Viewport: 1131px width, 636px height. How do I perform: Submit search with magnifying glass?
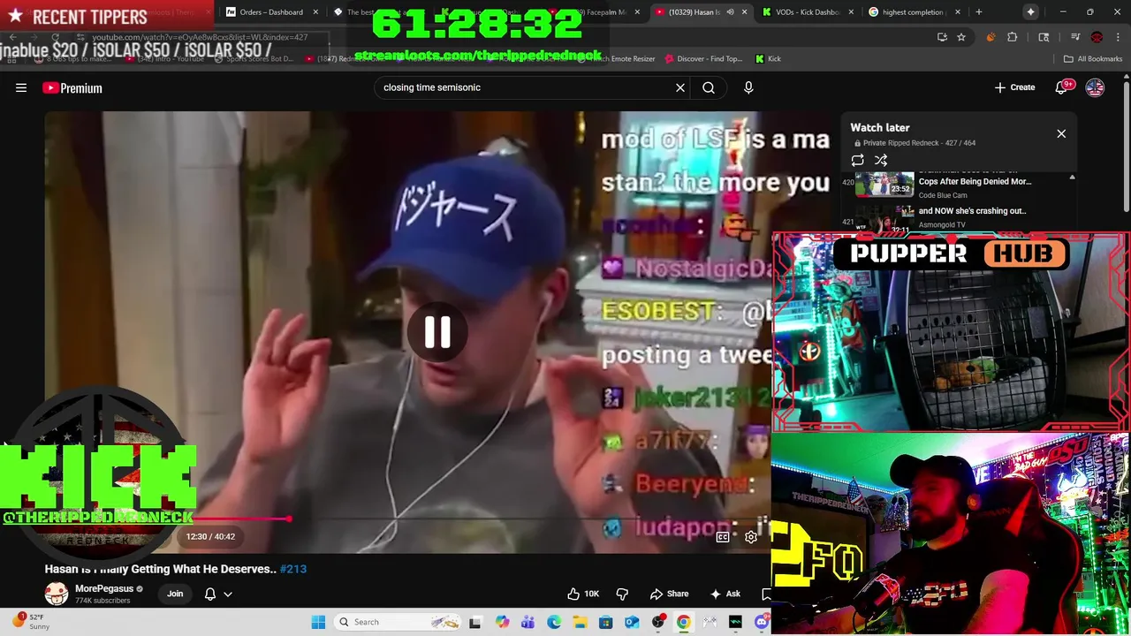[709, 87]
